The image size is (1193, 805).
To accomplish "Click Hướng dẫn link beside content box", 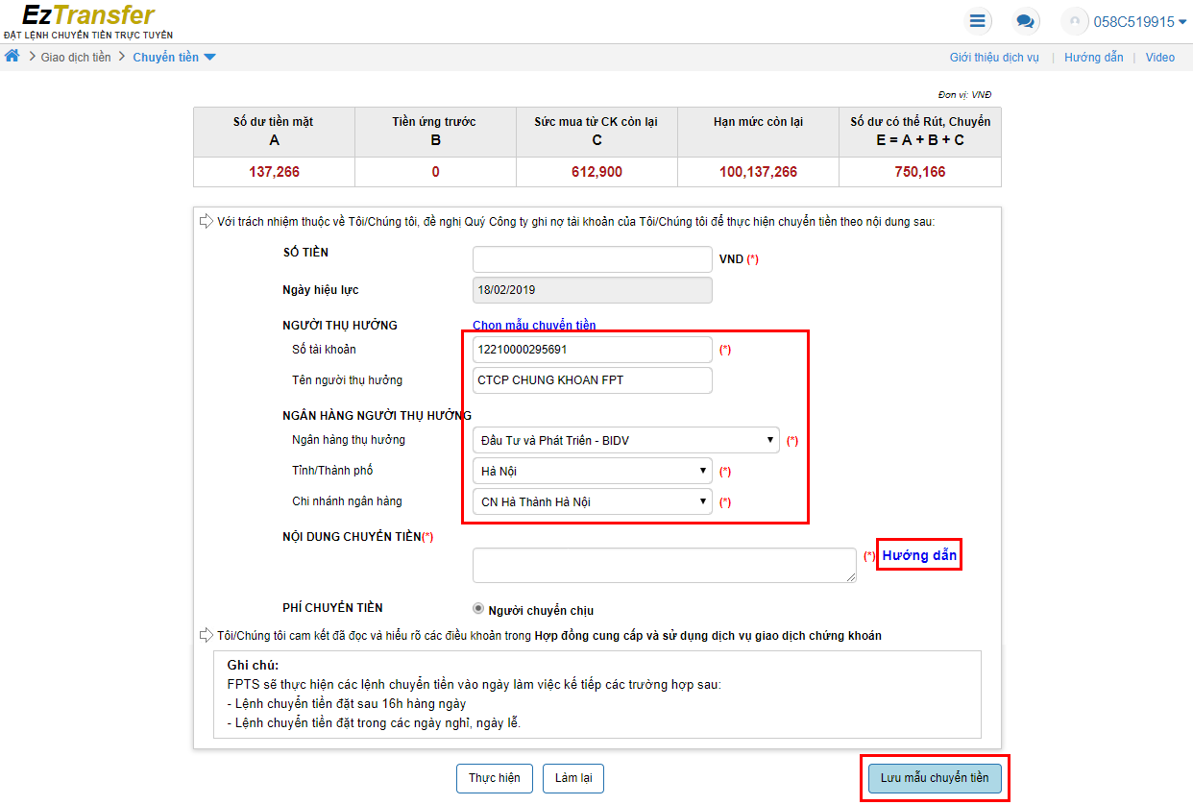I will [x=919, y=556].
